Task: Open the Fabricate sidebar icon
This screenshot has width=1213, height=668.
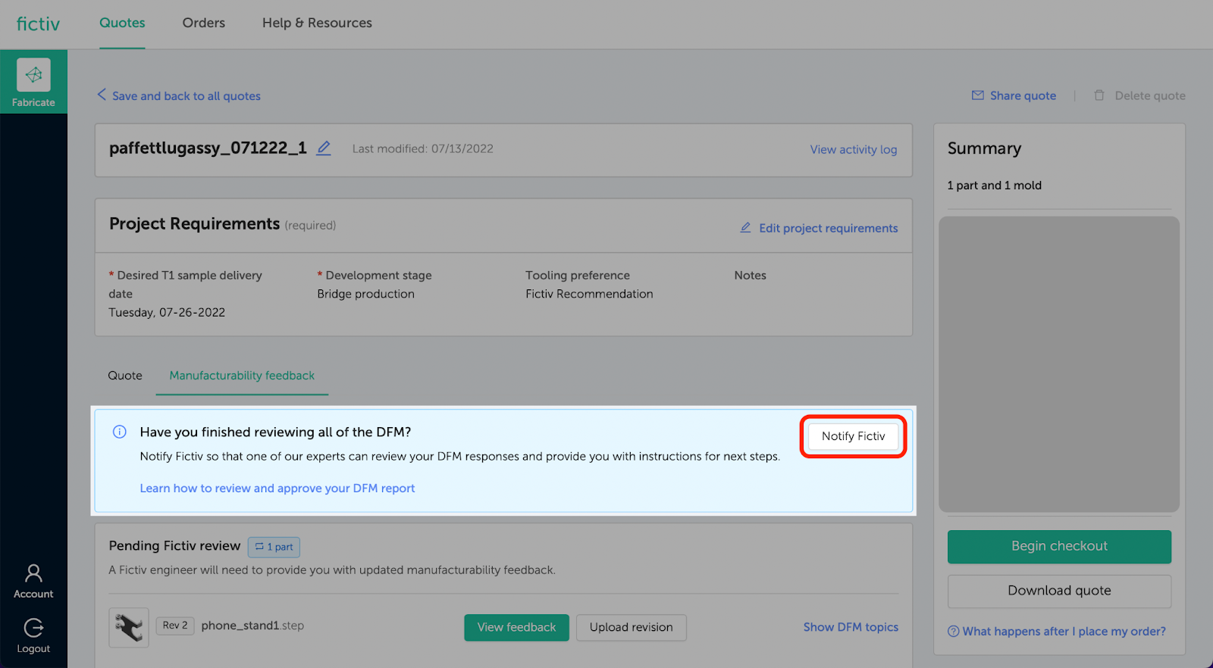Action: tap(33, 75)
